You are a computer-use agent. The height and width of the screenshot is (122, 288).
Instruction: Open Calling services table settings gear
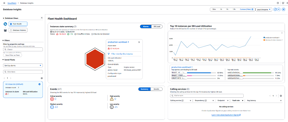tap(281, 96)
